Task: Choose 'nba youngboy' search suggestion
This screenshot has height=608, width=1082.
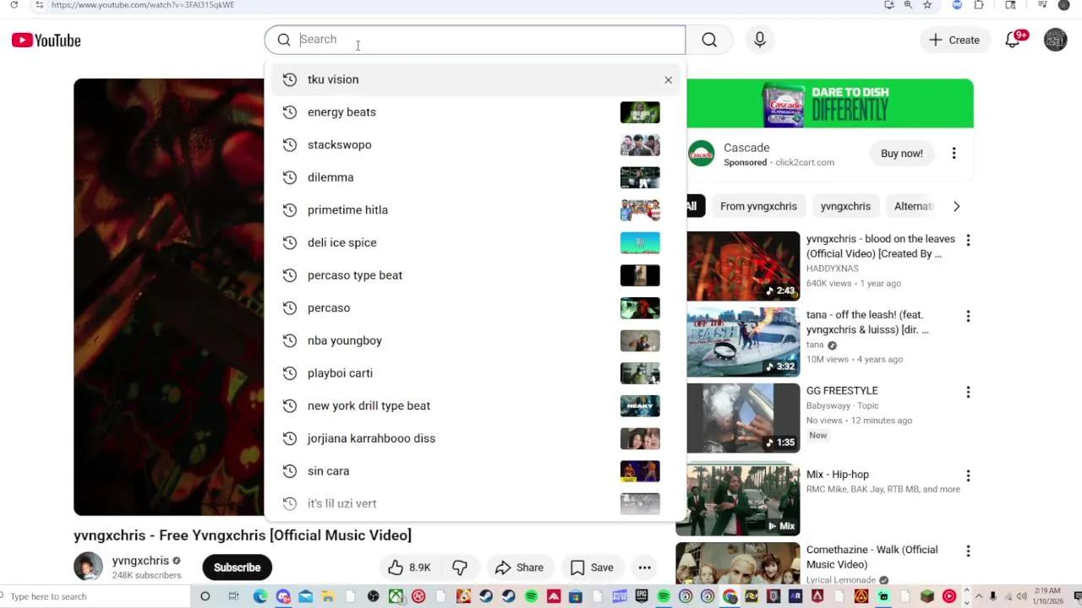Action: tap(474, 340)
